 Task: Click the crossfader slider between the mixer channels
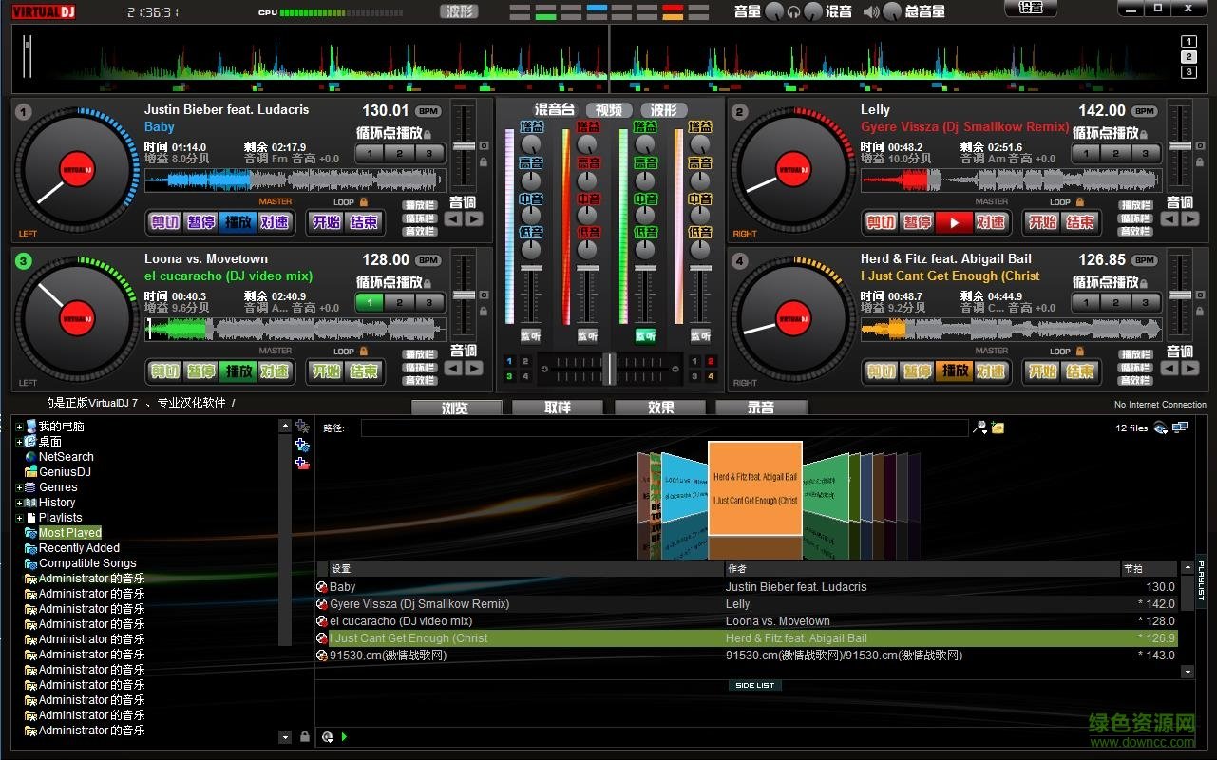coord(608,370)
